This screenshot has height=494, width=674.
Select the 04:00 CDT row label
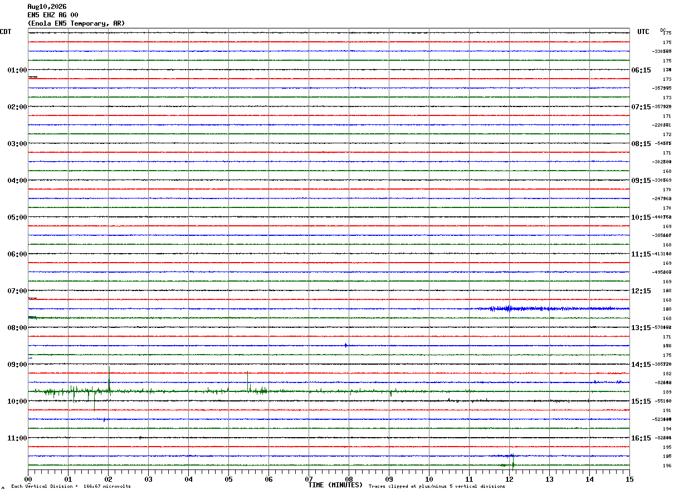click(x=17, y=181)
